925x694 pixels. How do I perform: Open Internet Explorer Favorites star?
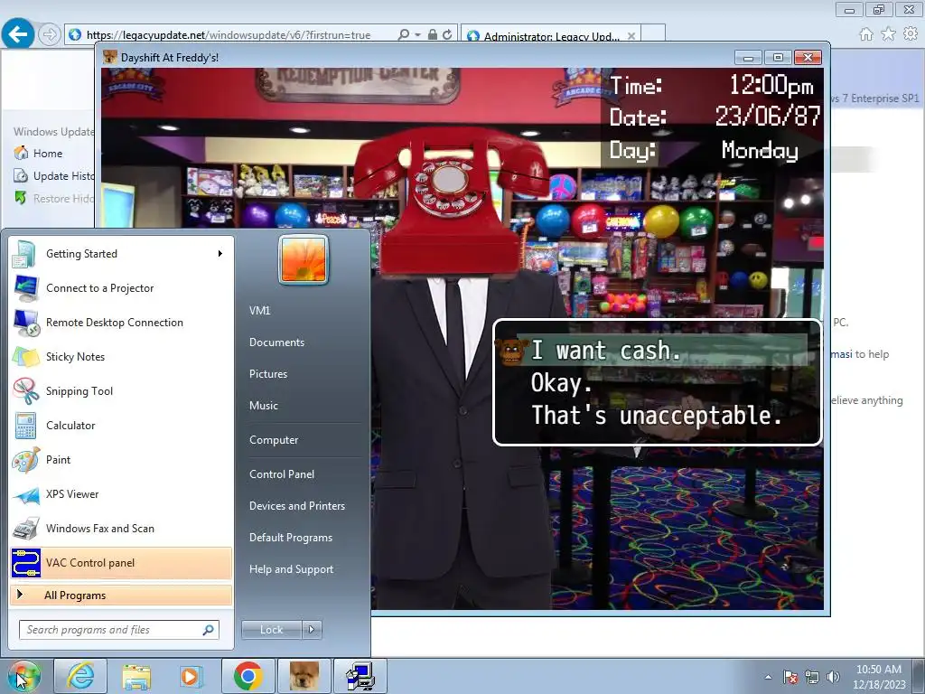(x=889, y=34)
